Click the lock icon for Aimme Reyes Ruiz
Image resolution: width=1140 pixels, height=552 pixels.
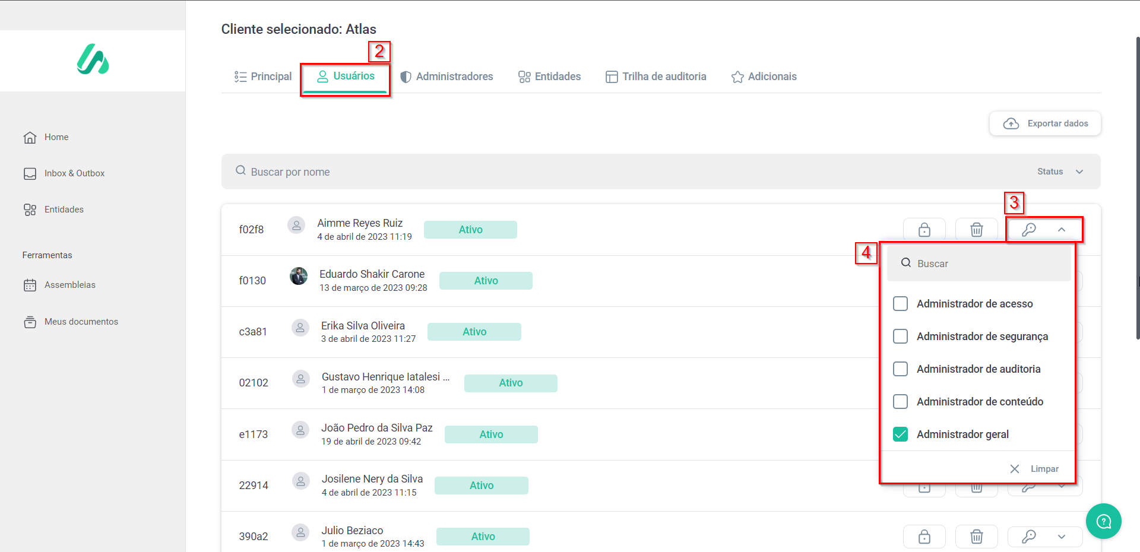coord(924,230)
